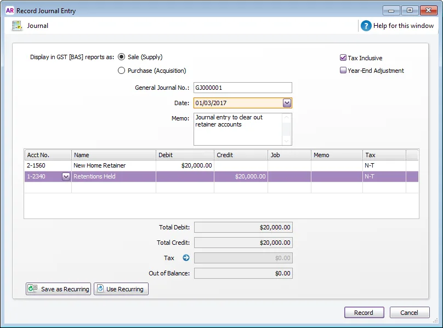This screenshot has width=443, height=328.
Task: Click the Save as Recurring icon
Action: pos(32,289)
